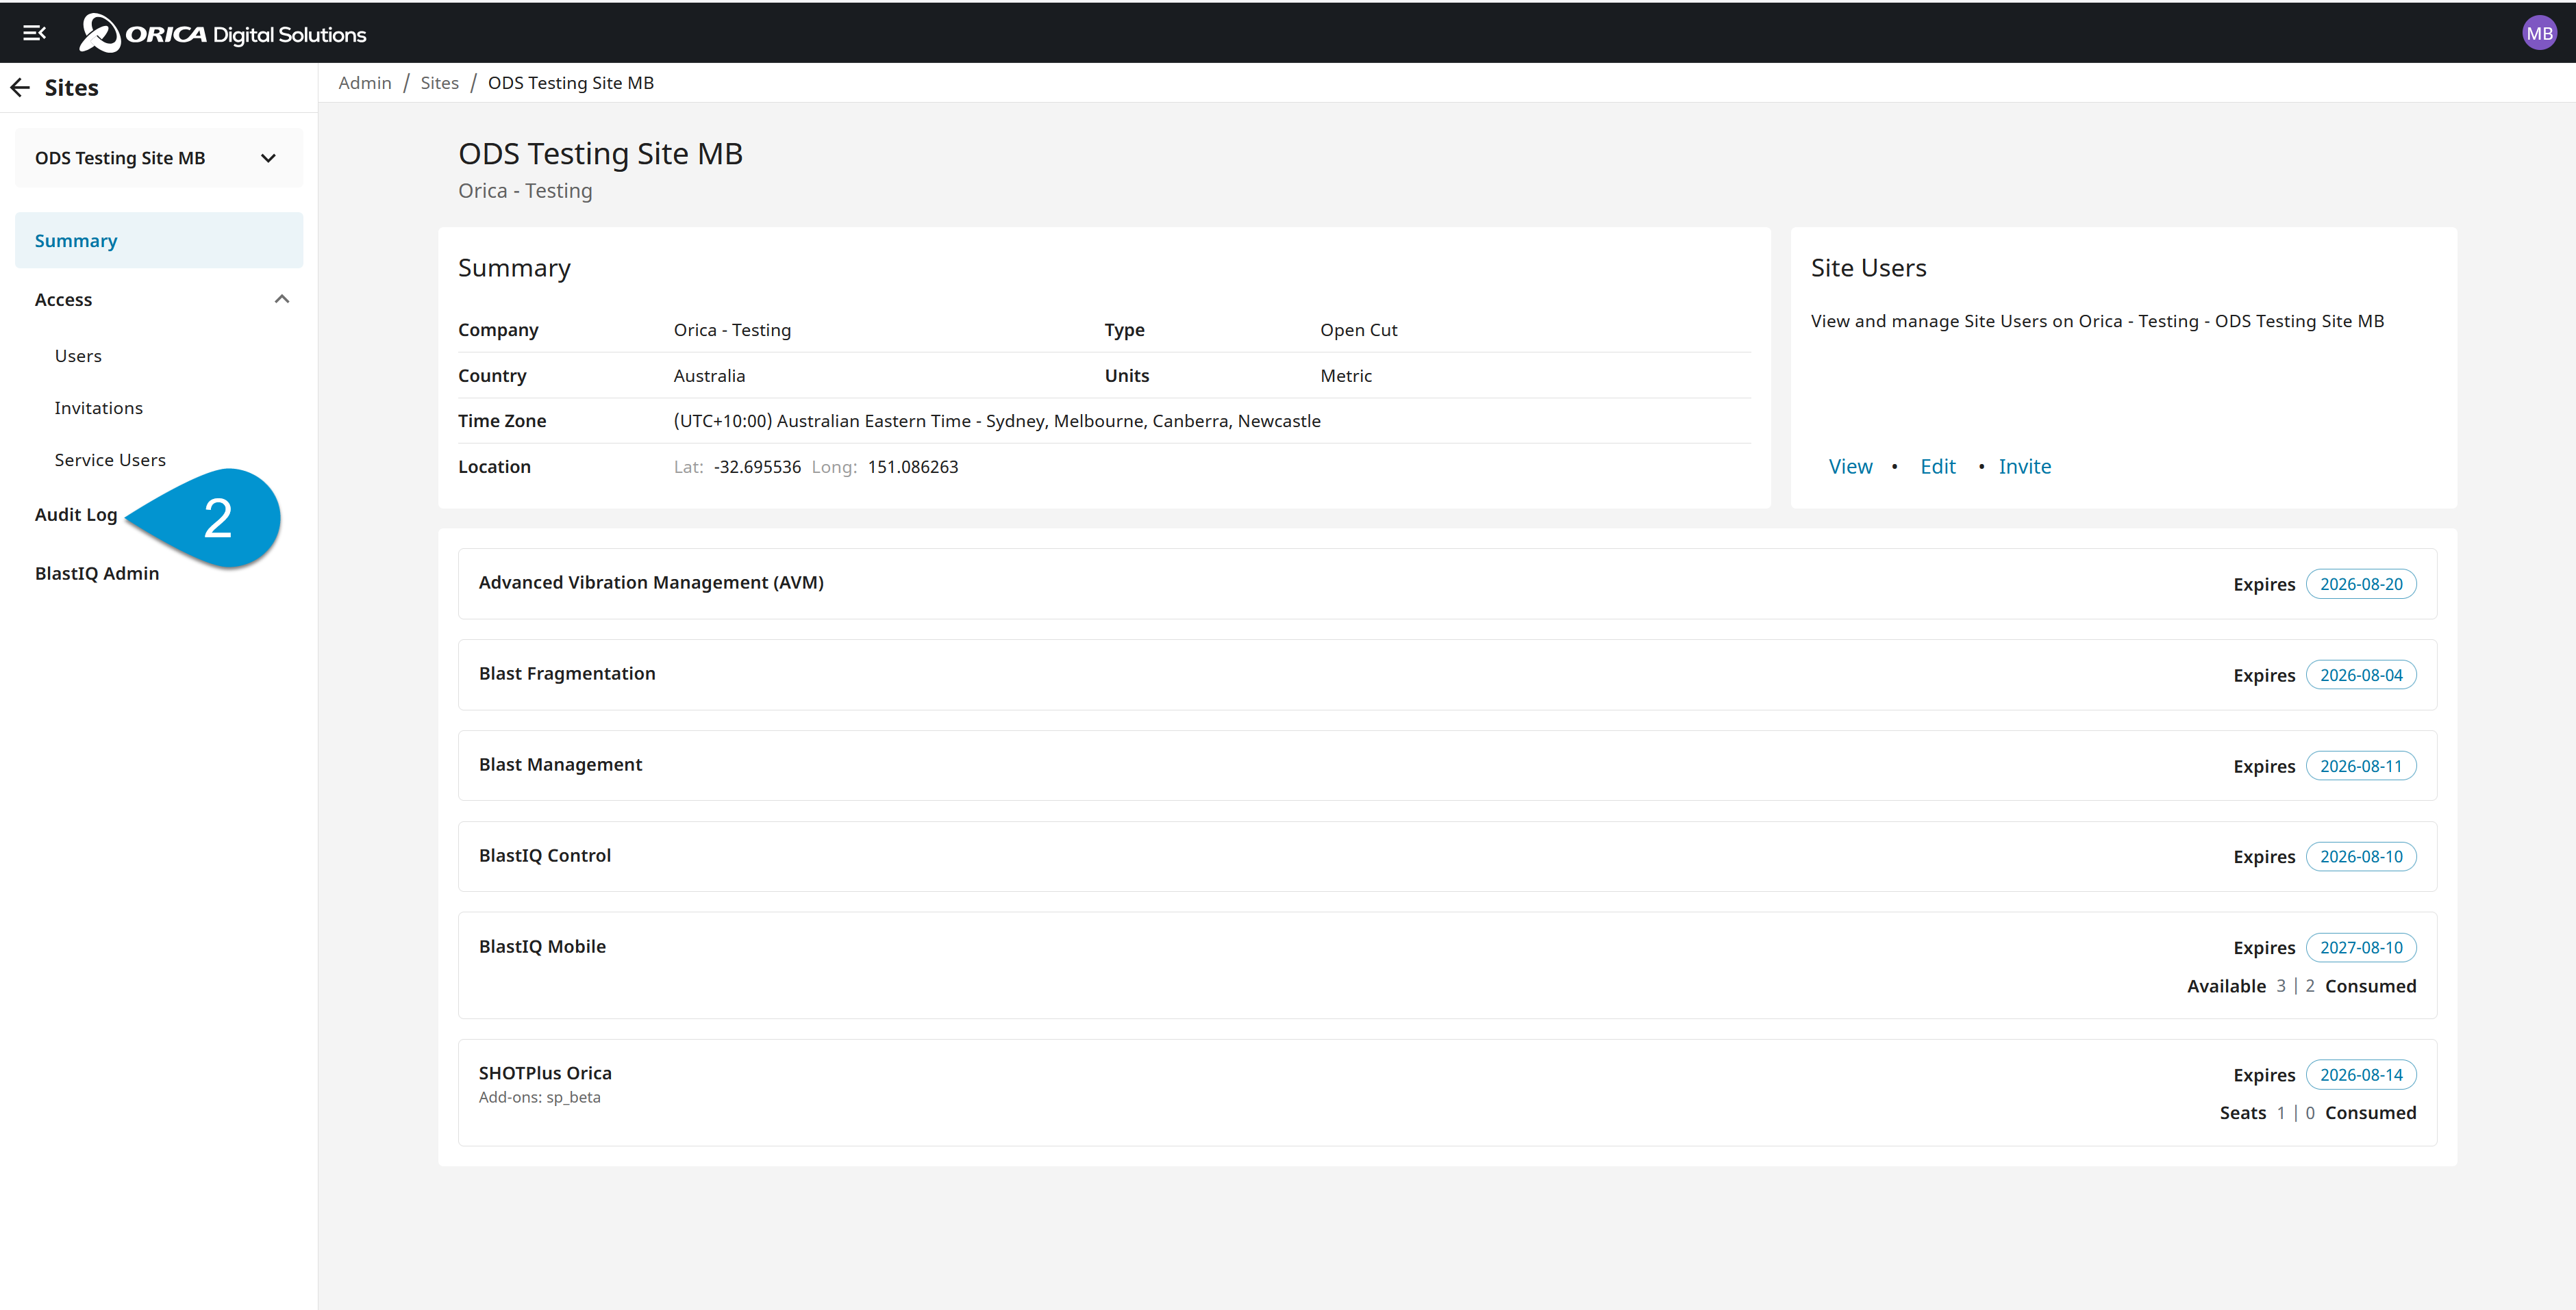
Task: Open the ODS Testing Site MB site selector
Action: point(159,158)
